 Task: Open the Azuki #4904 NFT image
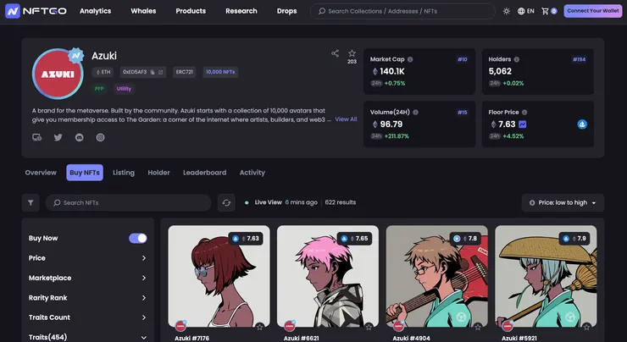pos(436,277)
